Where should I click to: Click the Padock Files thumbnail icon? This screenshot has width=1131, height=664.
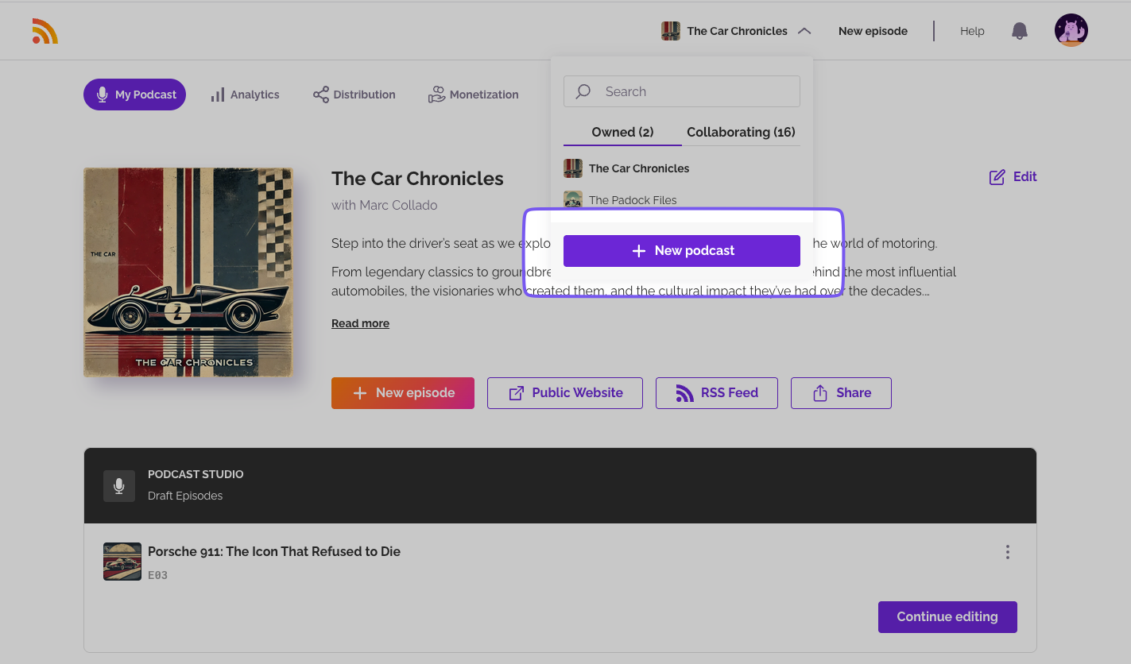573,200
